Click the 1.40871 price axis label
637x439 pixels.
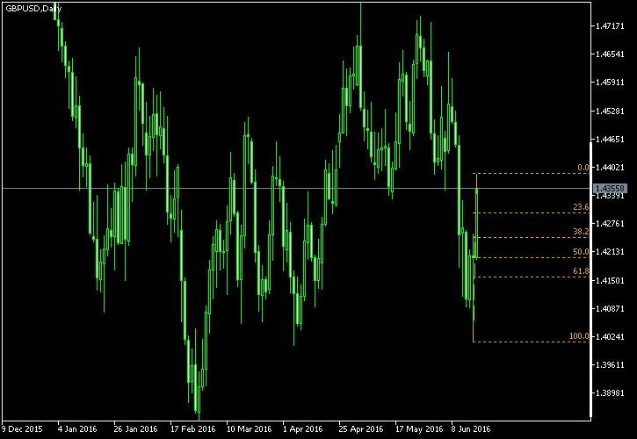pyautogui.click(x=610, y=309)
